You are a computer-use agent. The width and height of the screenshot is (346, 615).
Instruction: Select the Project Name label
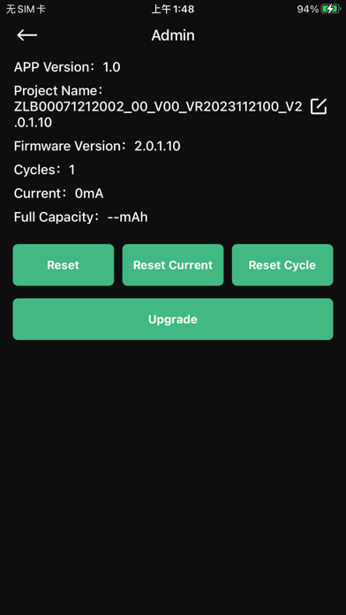pyautogui.click(x=58, y=91)
